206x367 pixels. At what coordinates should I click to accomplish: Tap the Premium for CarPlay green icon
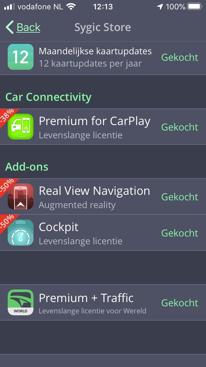tap(21, 127)
